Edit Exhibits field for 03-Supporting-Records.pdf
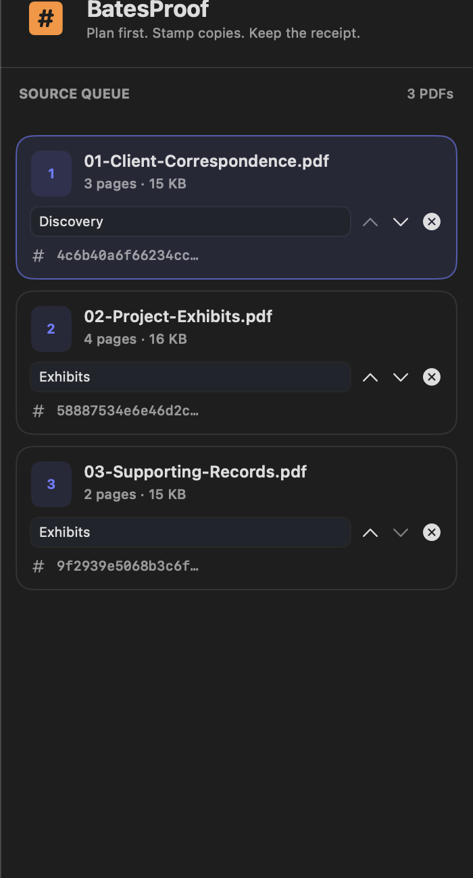473x878 pixels. pos(191,532)
